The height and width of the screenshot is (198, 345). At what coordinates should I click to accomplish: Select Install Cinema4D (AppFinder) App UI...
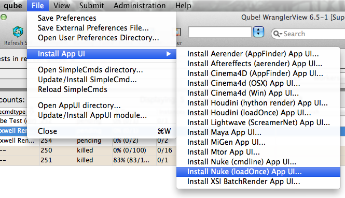click(x=258, y=73)
